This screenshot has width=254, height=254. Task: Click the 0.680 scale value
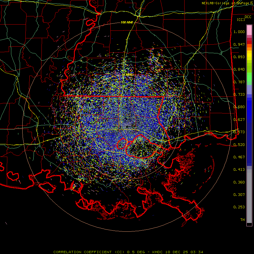(239, 107)
